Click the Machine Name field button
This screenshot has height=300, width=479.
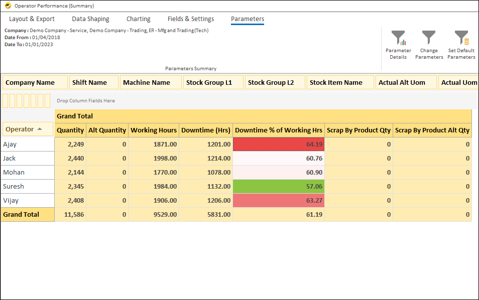tap(151, 83)
